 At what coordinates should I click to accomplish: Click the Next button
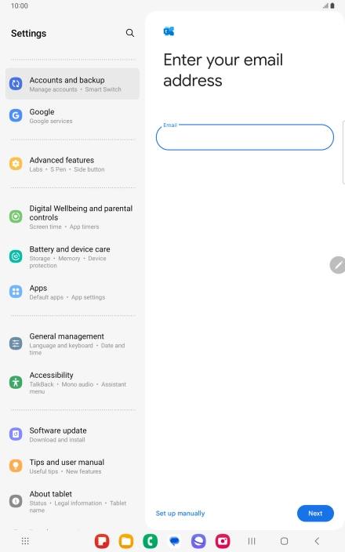coord(315,514)
